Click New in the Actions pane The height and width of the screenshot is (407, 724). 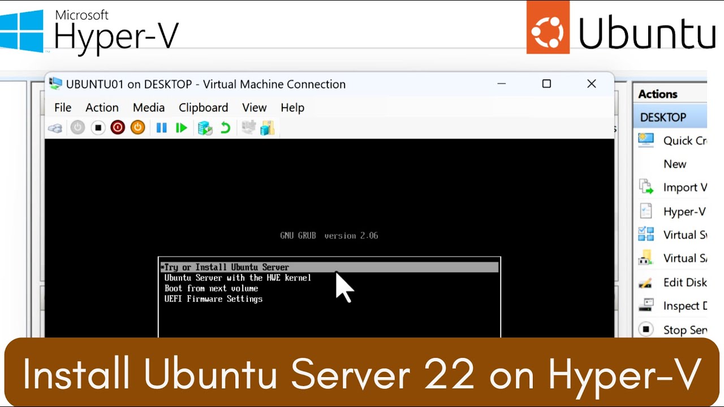[675, 164]
